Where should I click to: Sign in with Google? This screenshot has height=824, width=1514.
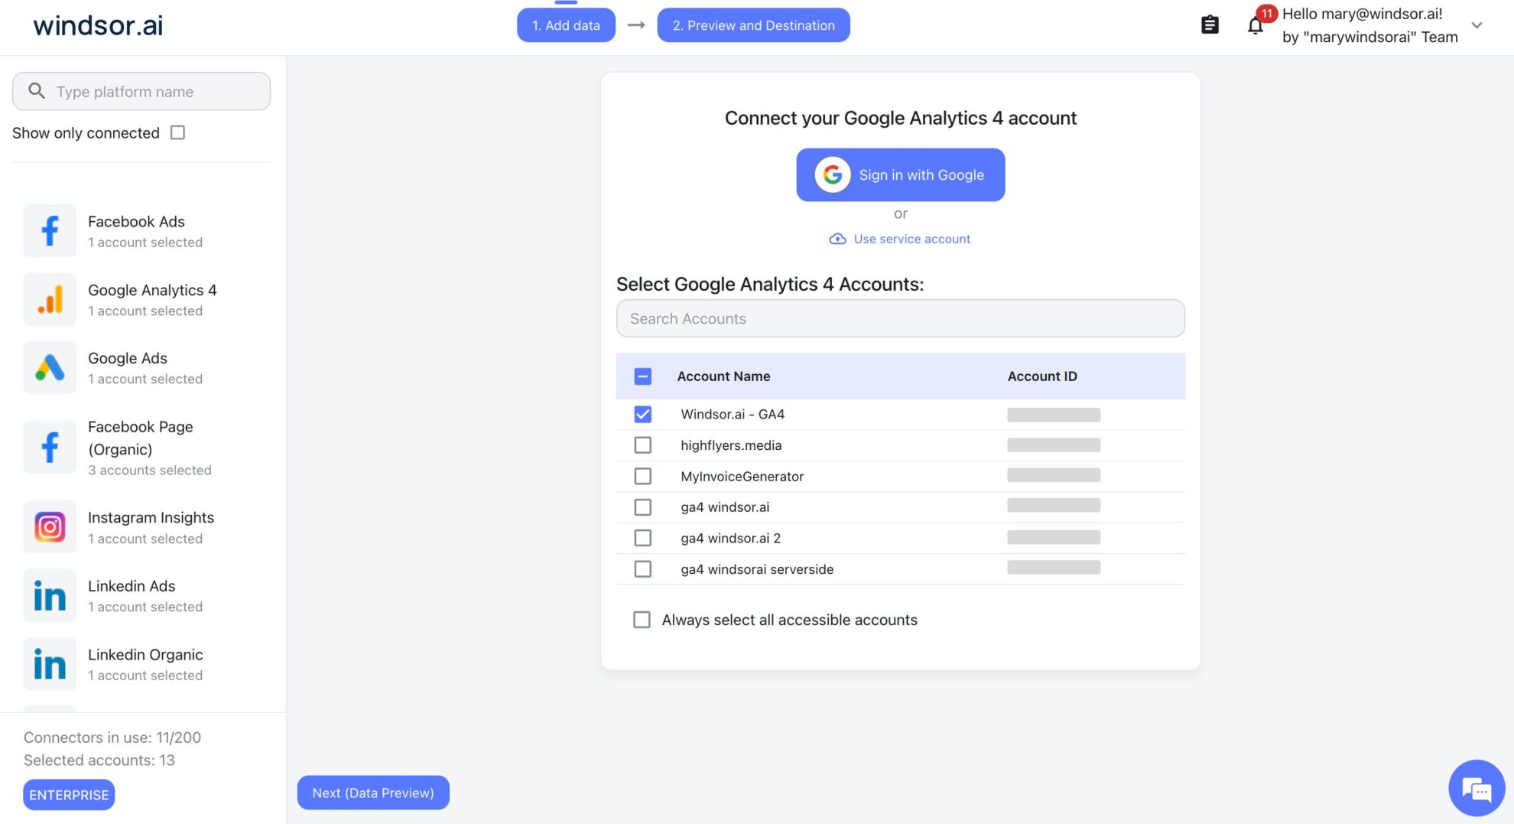coord(901,175)
